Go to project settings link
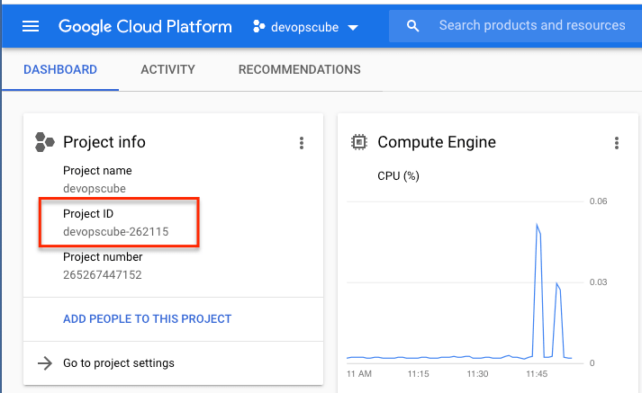 point(119,363)
